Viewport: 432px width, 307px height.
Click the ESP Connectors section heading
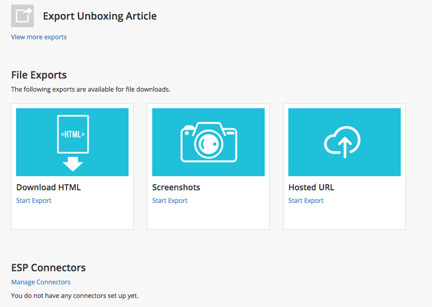click(x=49, y=268)
